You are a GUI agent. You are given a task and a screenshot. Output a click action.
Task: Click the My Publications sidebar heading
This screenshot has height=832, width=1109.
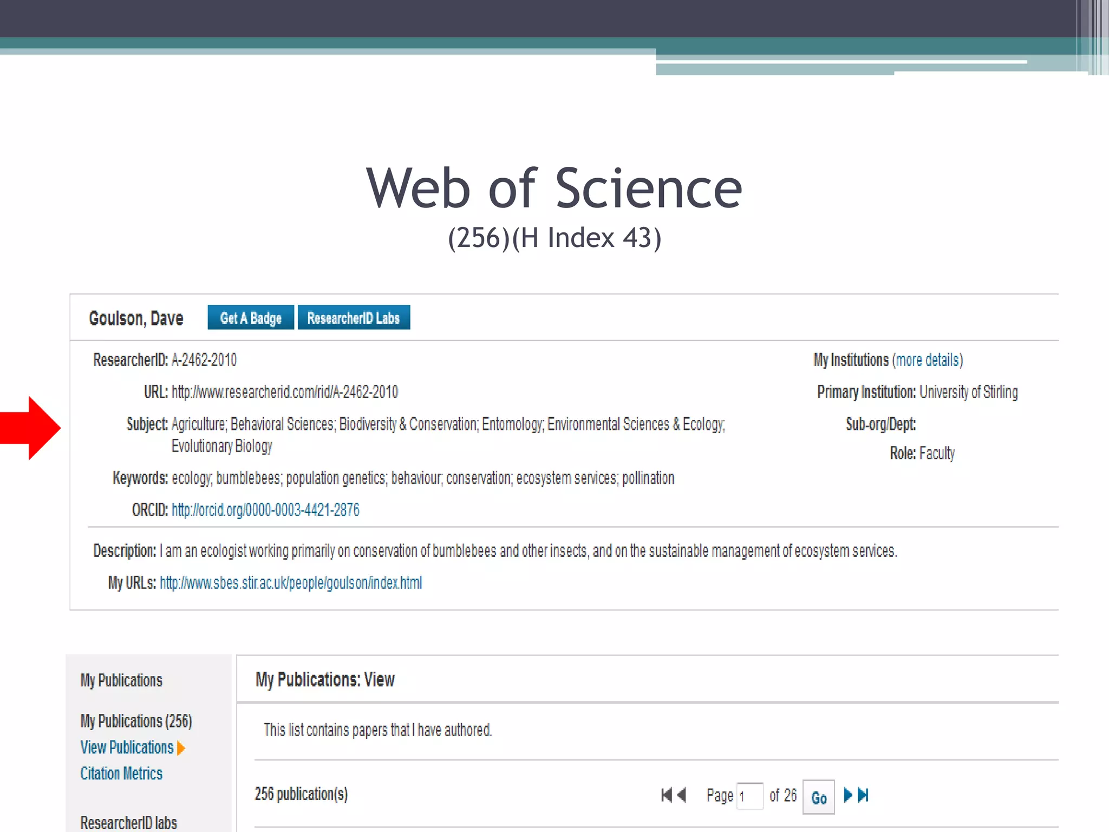pos(121,680)
